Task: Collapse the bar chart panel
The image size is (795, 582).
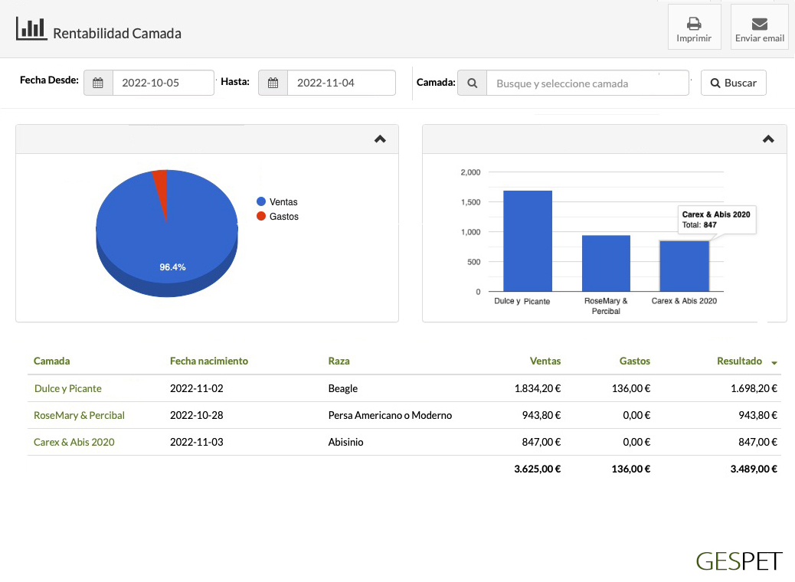Action: (768, 139)
